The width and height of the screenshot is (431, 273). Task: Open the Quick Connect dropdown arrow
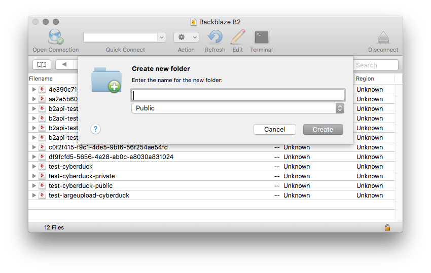click(162, 37)
